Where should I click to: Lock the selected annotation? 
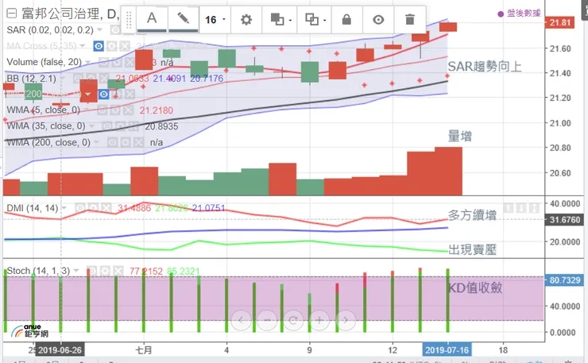(346, 20)
